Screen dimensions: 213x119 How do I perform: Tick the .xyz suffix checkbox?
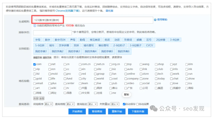pyautogui.click(x=172, y=64)
